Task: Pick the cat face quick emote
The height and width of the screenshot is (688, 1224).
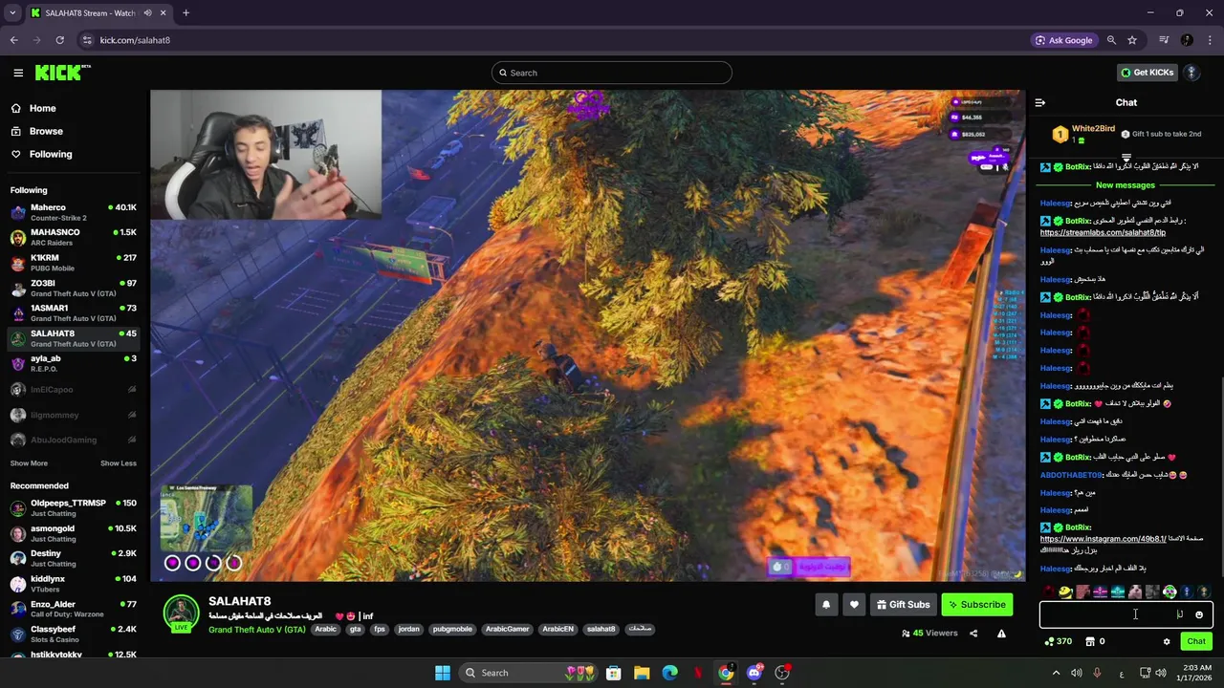Action: [1135, 592]
